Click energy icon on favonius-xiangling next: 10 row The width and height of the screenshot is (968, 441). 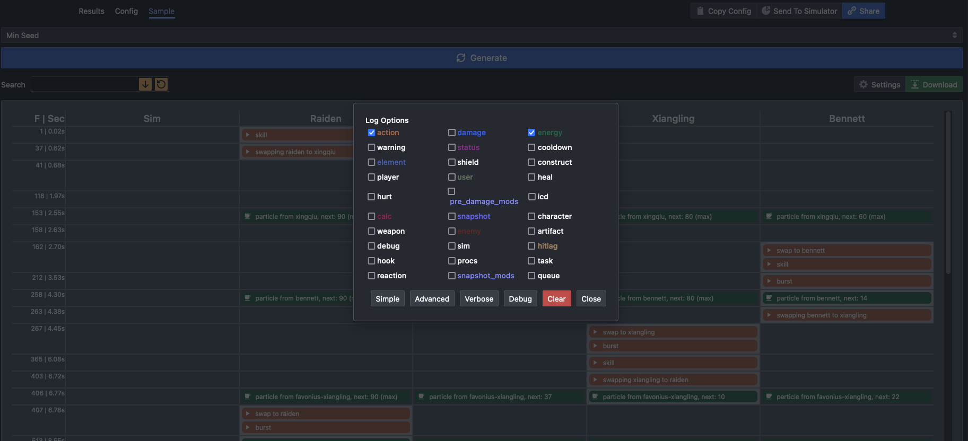pyautogui.click(x=595, y=396)
